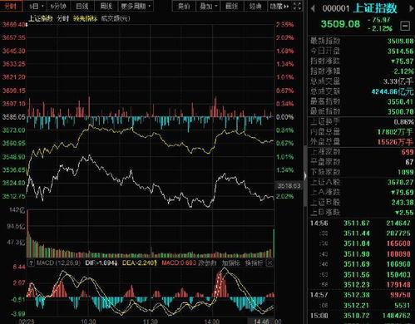Select the 14:46 time marker on timeline
Screen dimensions: 415x324
click(x=261, y=322)
